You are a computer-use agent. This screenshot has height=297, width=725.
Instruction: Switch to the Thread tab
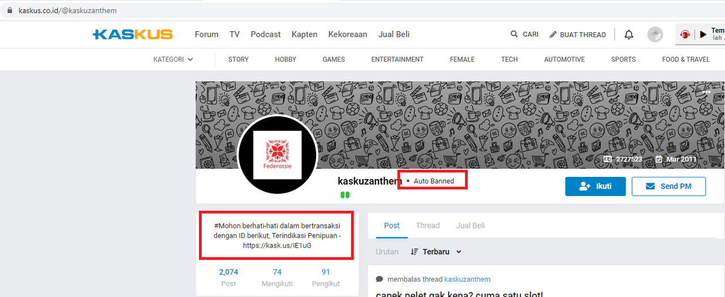(428, 226)
